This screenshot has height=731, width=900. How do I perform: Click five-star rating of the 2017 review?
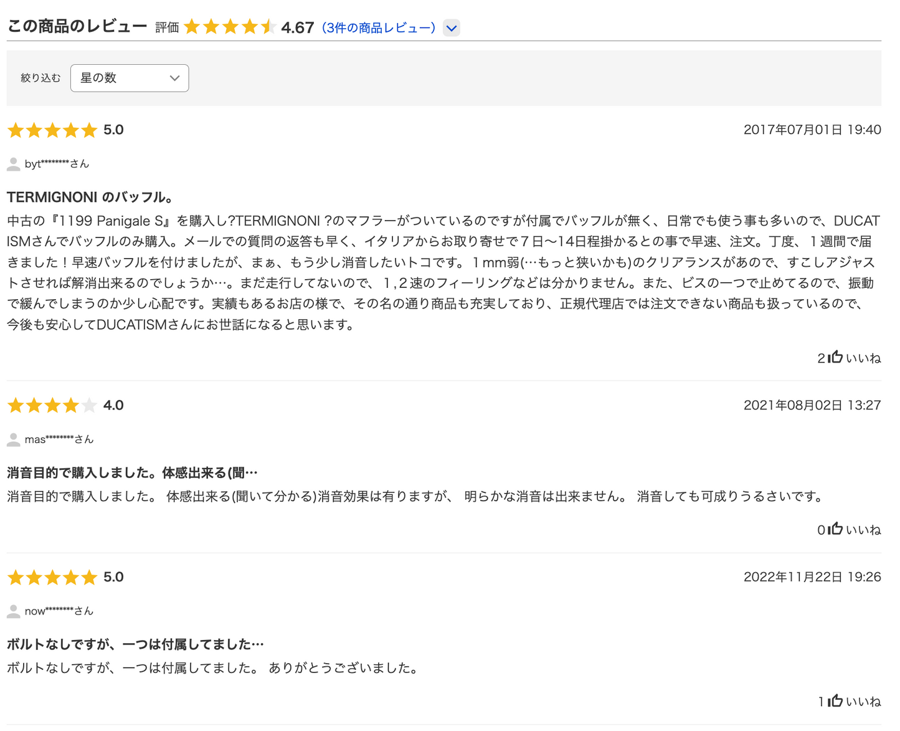pos(52,130)
